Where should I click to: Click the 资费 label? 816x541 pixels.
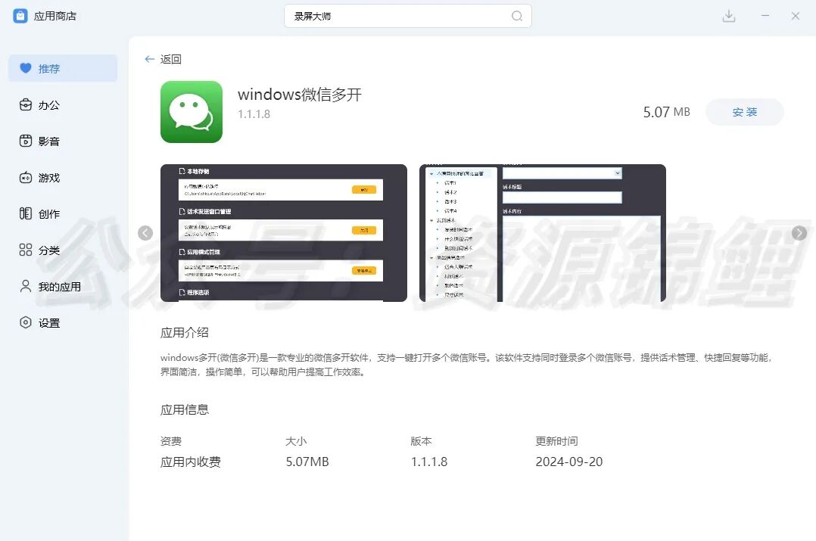[x=171, y=441]
